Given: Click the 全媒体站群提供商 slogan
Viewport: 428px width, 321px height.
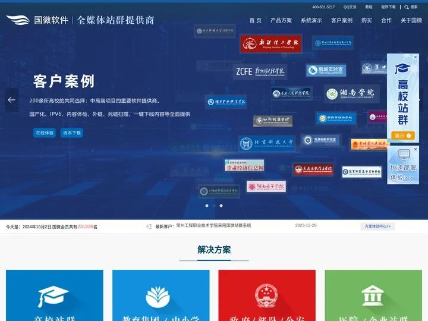Looking at the screenshot, I should [x=115, y=20].
